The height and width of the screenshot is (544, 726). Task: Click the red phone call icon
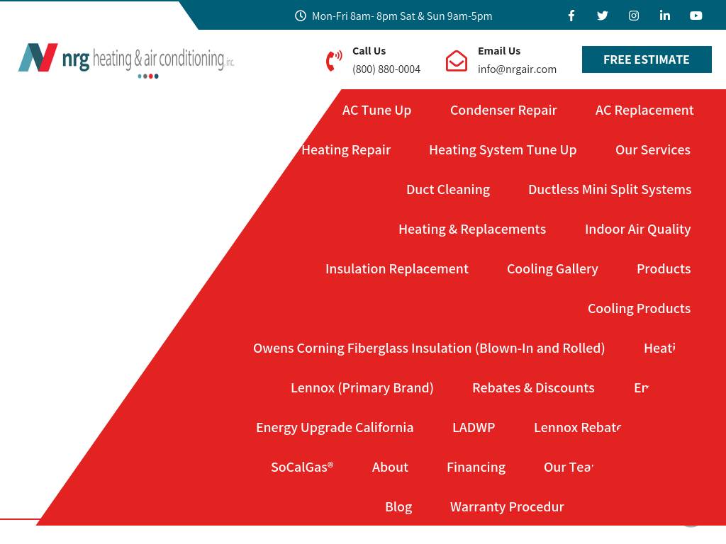tap(334, 61)
